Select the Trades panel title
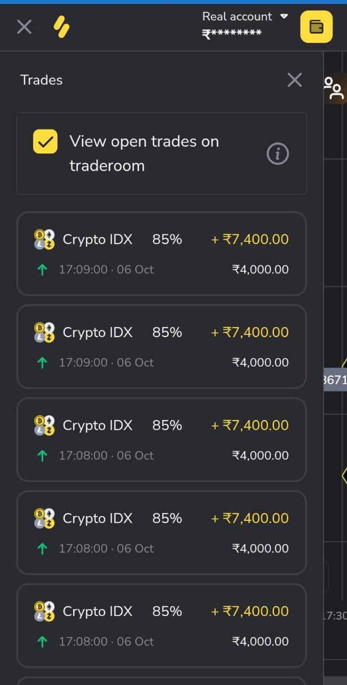This screenshot has width=347, height=685. 41,80
